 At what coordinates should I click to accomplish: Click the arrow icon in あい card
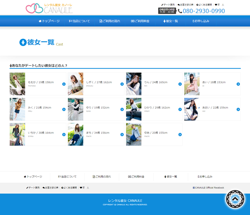[238, 84]
